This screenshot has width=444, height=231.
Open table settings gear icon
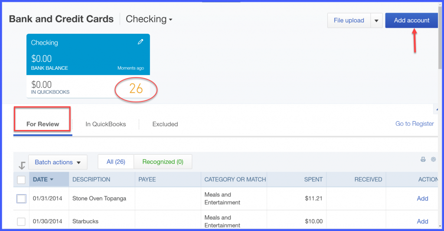433,159
